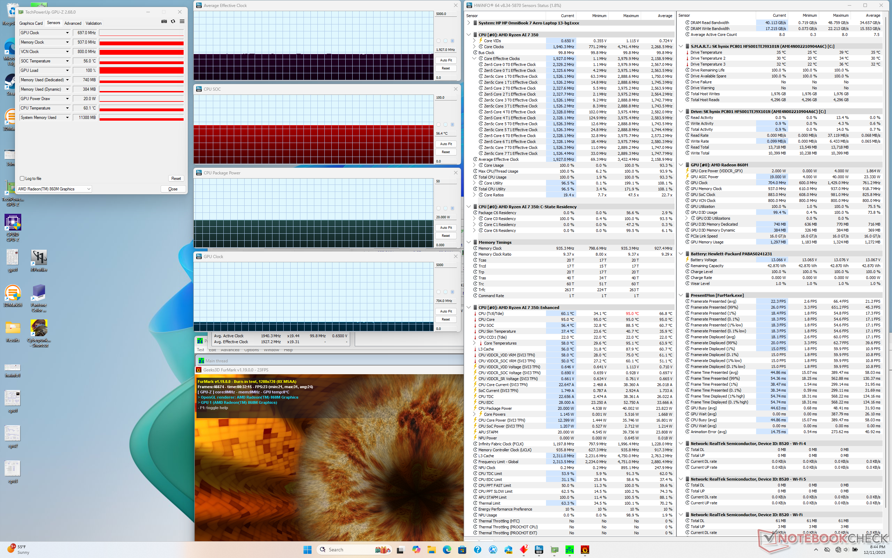Click the FurMark icon in taskbar
Screen dimensions: 892x558
[585, 550]
